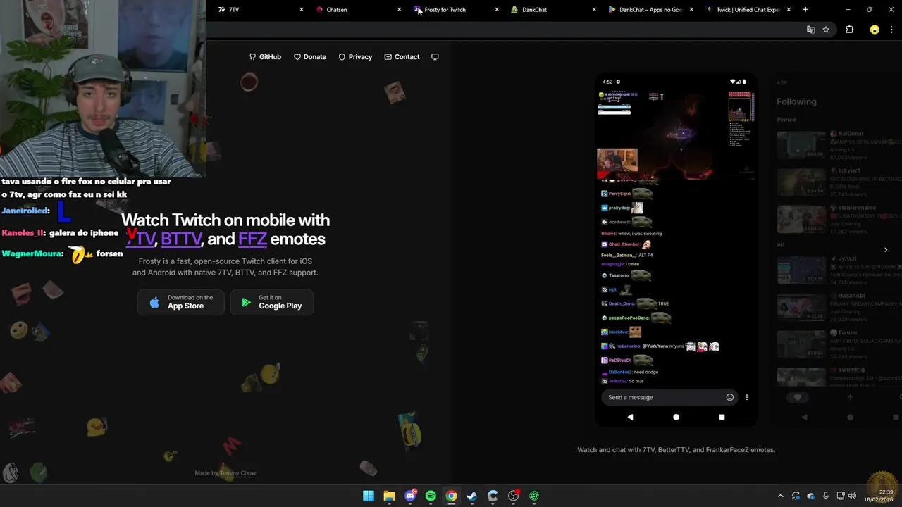Click the Chad_Chonker chat username
The width and height of the screenshot is (902, 507).
[623, 244]
